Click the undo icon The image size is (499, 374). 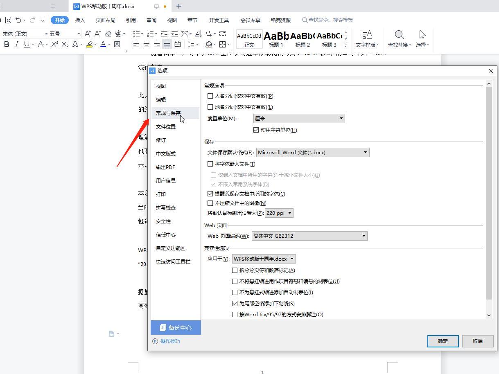pyautogui.click(x=18, y=20)
